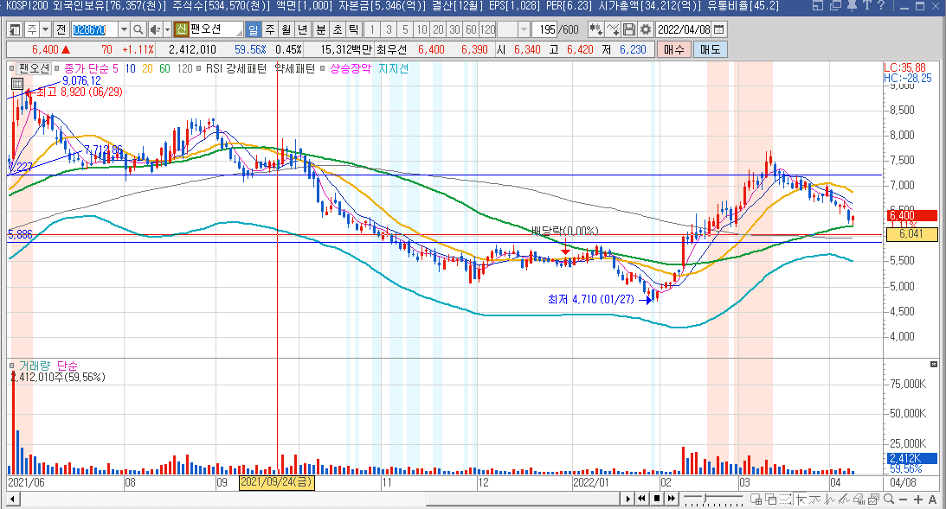Viewport: 946px width, 509px height.
Task: Click the 전 button in toolbar
Action: point(61,29)
